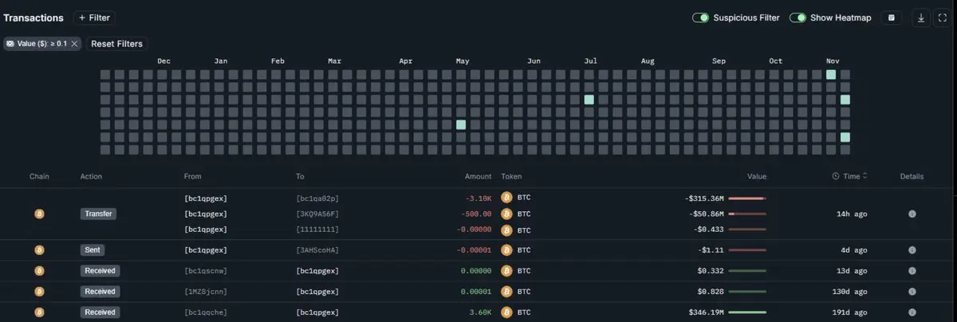Sort by the Time column header
The image size is (957, 322).
click(849, 176)
